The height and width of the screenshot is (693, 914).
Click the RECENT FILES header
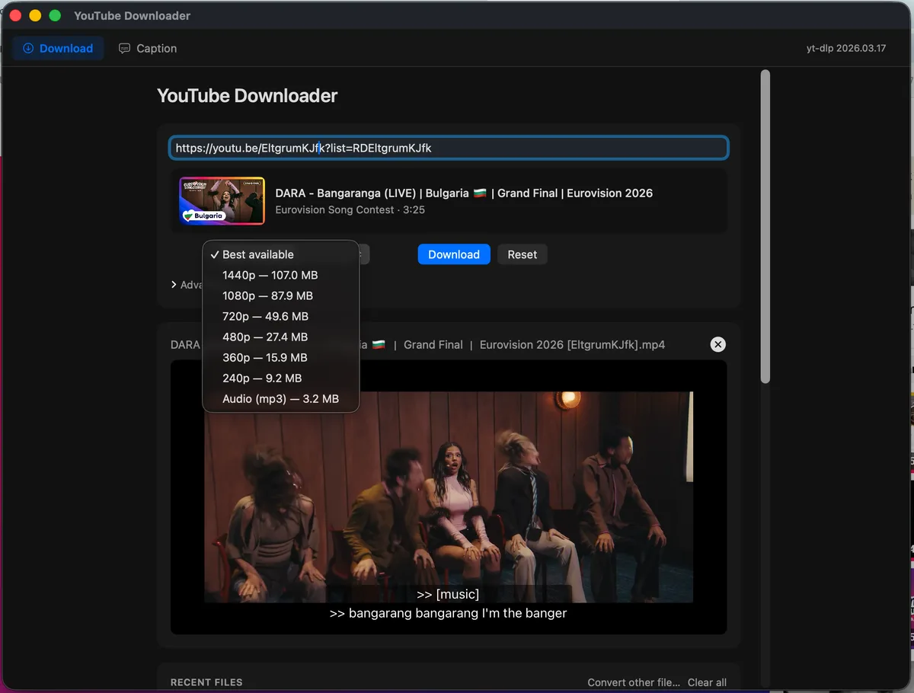click(x=206, y=682)
